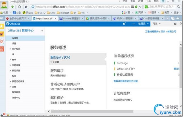Select 设置 in the navigation

click(14, 44)
